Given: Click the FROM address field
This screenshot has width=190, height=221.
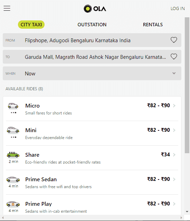Looking at the screenshot, I should coord(92,40).
